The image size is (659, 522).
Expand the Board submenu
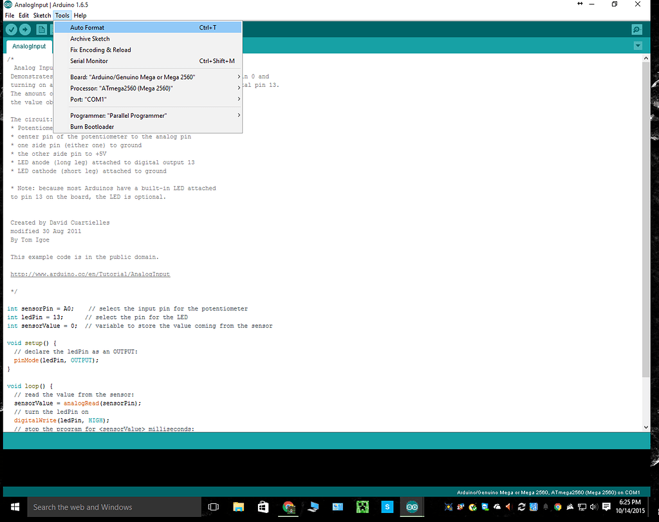pos(148,77)
